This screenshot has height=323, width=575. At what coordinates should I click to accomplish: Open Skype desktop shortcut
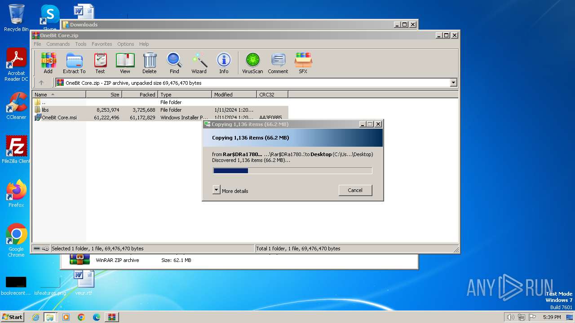tap(50, 17)
